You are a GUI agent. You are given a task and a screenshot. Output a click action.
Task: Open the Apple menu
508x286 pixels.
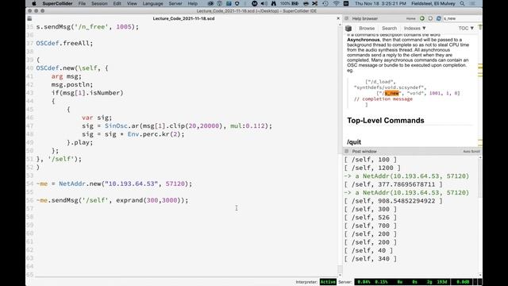pyautogui.click(x=33, y=3)
